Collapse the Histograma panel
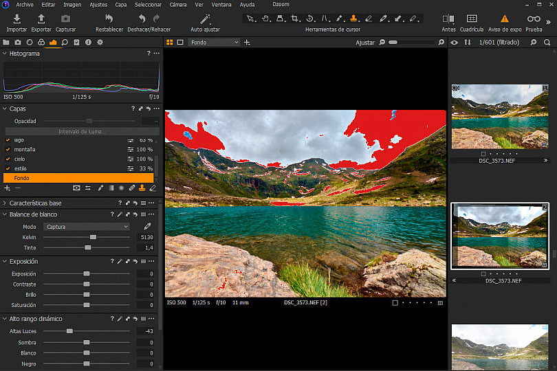Image resolution: width=557 pixels, height=371 pixels. (x=5, y=54)
